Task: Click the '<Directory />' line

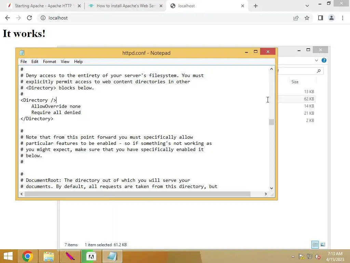Action: click(x=38, y=100)
